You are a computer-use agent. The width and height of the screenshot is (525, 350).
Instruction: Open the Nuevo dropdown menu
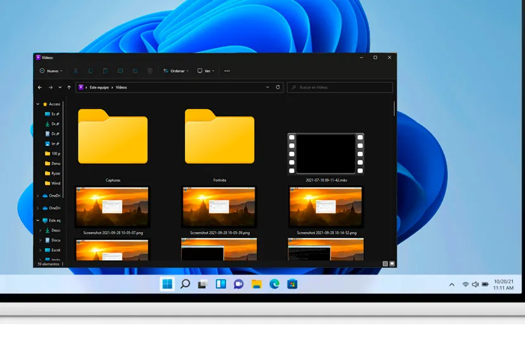(51, 71)
